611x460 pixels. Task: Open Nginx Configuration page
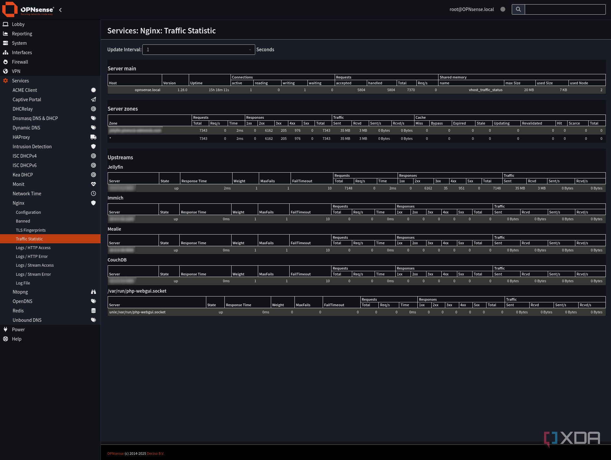(50, 212)
